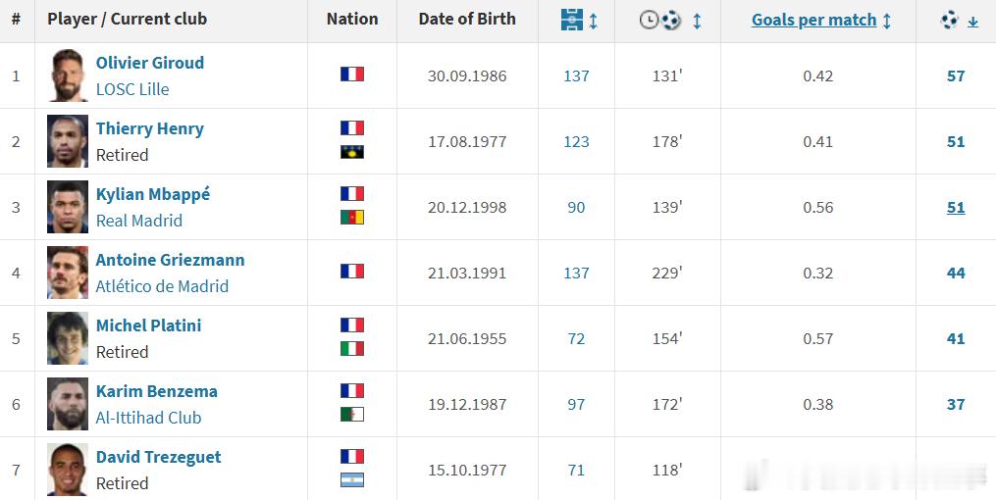
Task: Click the Algeria flag beside Benzema
Action: click(x=352, y=415)
